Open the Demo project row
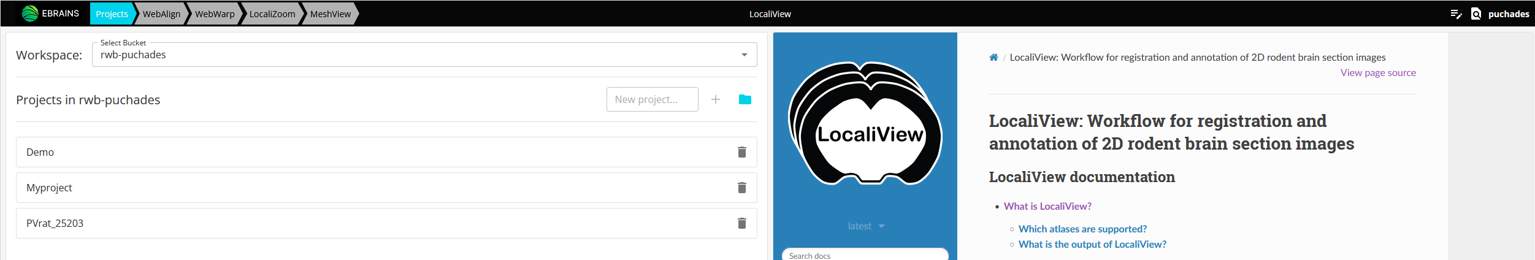1535x260 pixels. coord(386,152)
